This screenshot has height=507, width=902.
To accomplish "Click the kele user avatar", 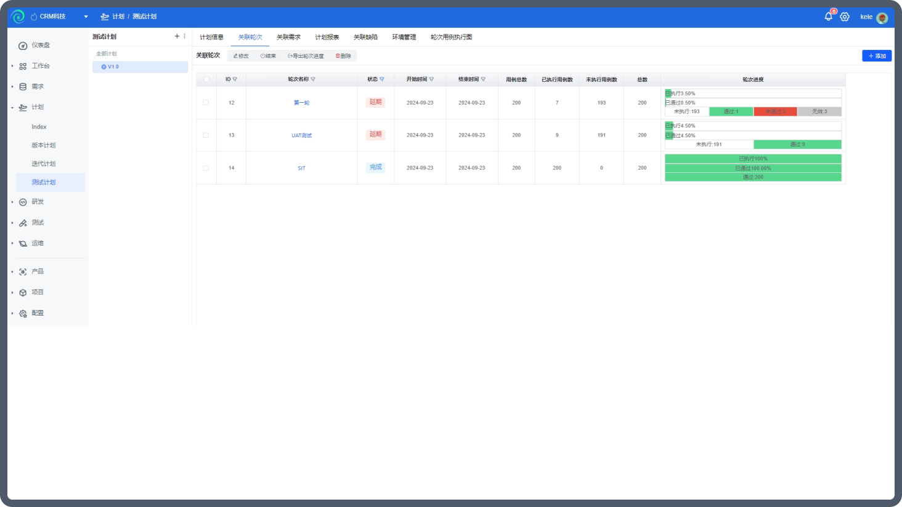I will [x=882, y=17].
